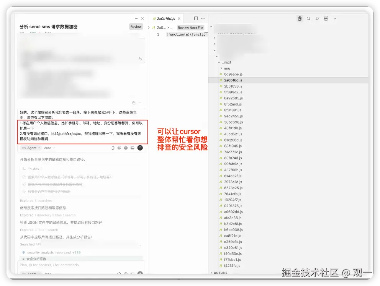Open file 61c206d.js
Viewport: 380px width, 286px height.
point(233,140)
